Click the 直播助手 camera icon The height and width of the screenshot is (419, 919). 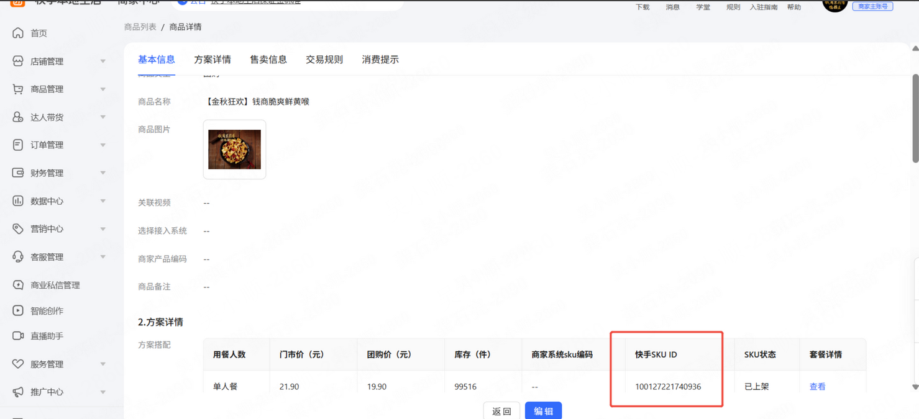18,336
